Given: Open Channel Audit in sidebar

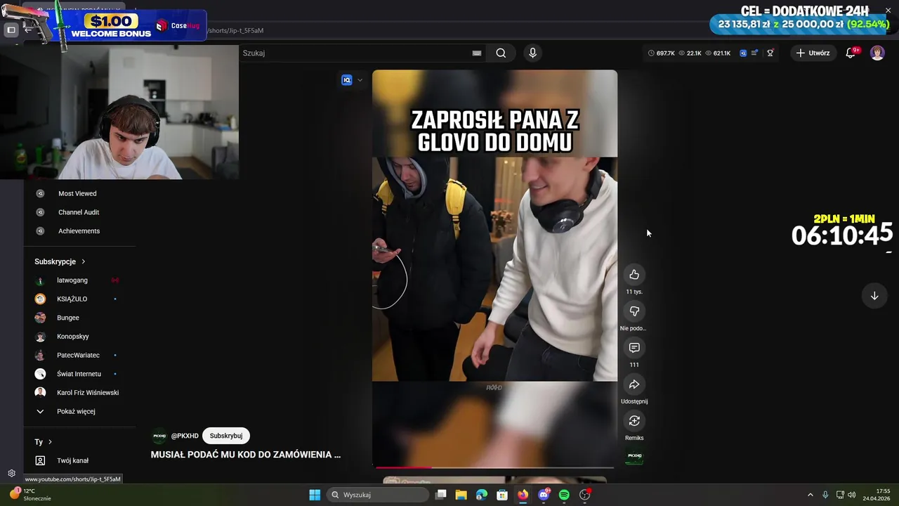Looking at the screenshot, I should tap(79, 212).
